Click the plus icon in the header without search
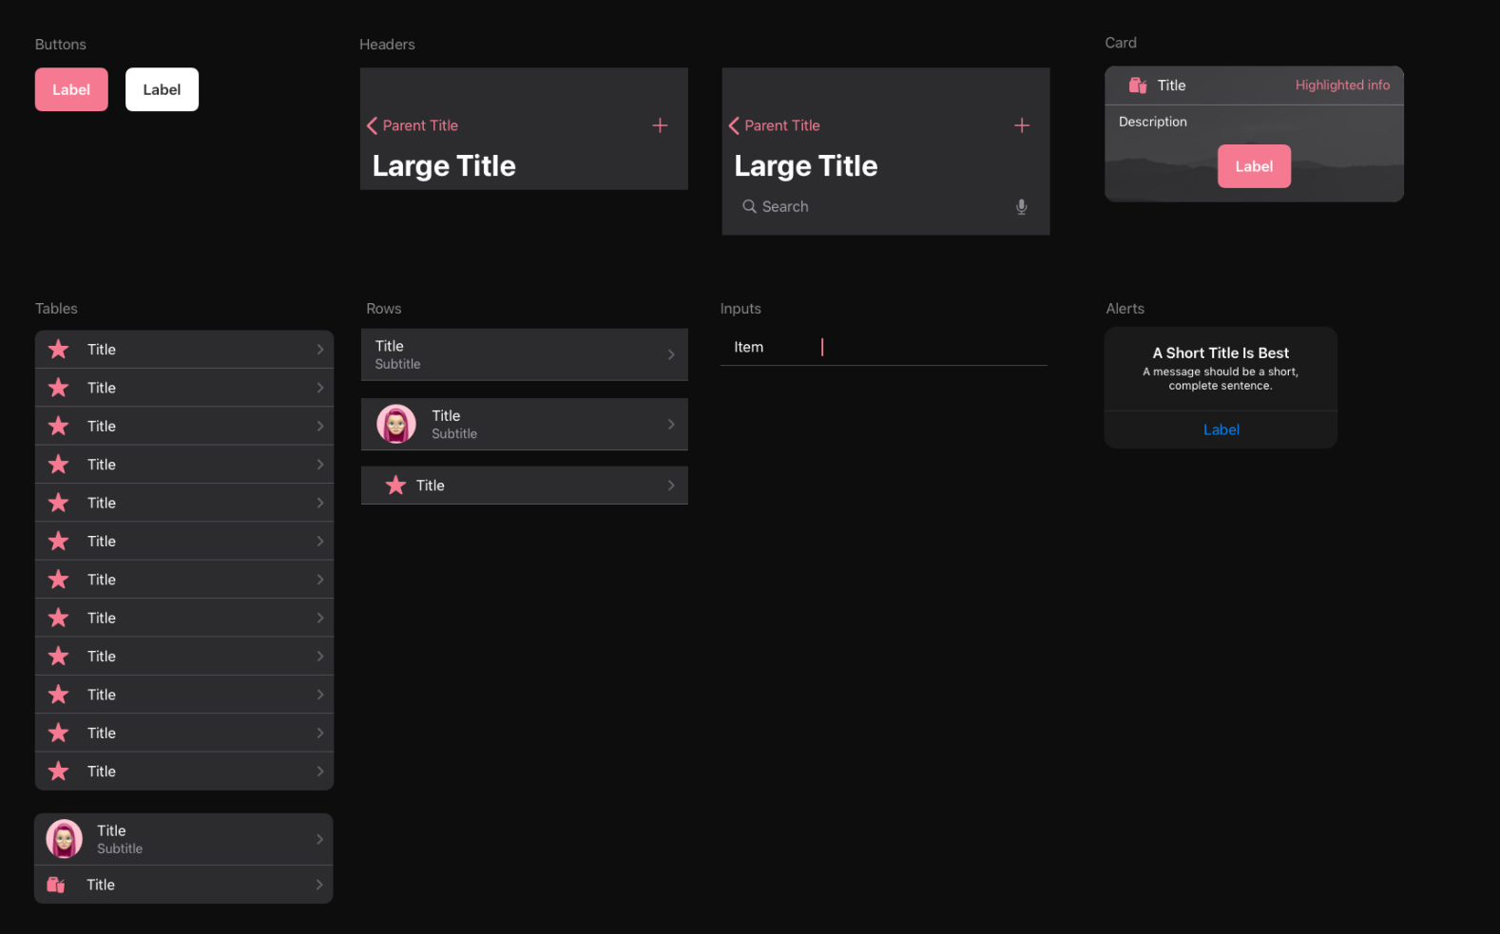1500x934 pixels. tap(660, 125)
